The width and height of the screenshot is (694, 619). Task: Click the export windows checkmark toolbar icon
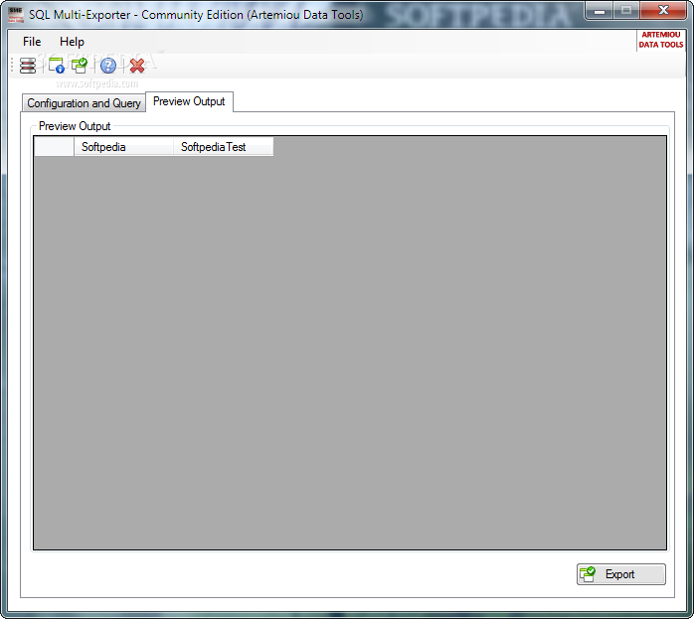(x=80, y=66)
